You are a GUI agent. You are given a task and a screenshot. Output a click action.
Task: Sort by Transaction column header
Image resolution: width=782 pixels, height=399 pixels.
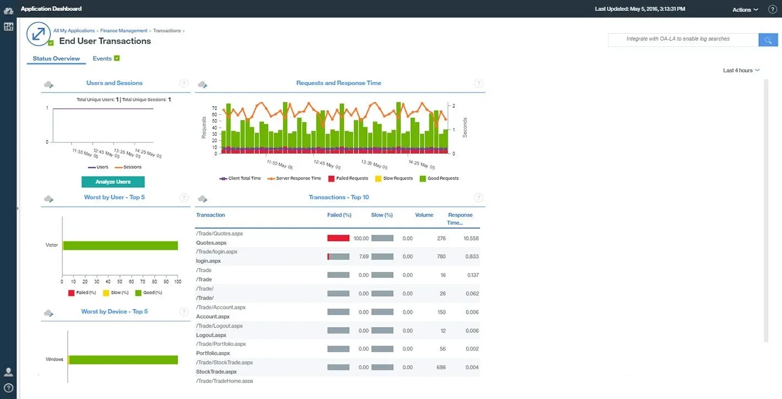coord(210,215)
